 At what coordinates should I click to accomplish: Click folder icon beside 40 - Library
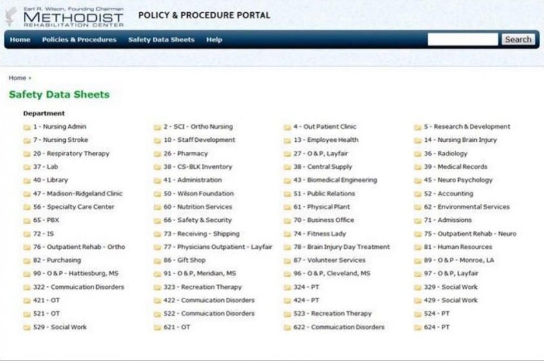[x=27, y=180]
